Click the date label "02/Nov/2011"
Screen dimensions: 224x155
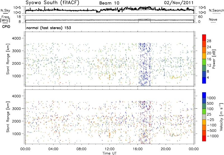click(x=179, y=3)
